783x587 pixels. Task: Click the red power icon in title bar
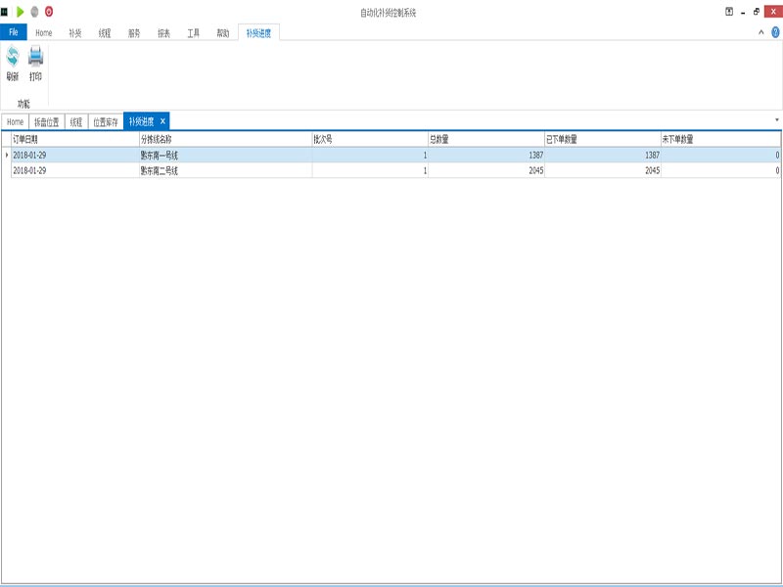click(49, 12)
